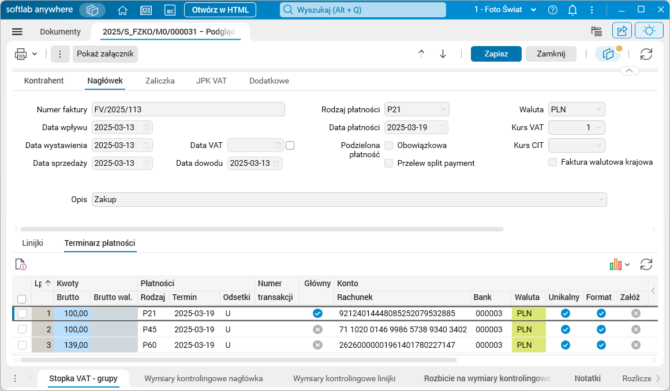Click horizontal scrollbar under payment table
This screenshot has width=670, height=391.
point(238,360)
